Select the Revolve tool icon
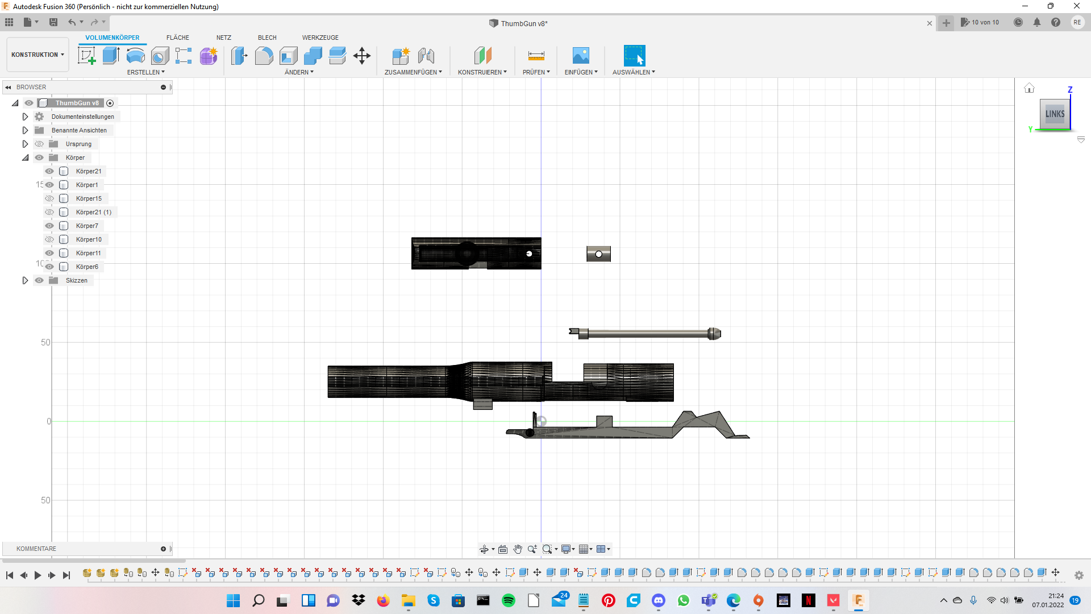Image resolution: width=1091 pixels, height=614 pixels. point(135,56)
